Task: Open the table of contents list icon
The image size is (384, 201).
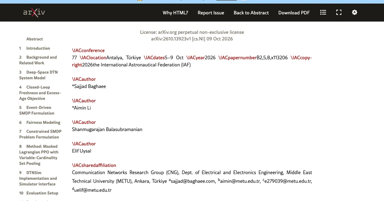Action: click(323, 12)
